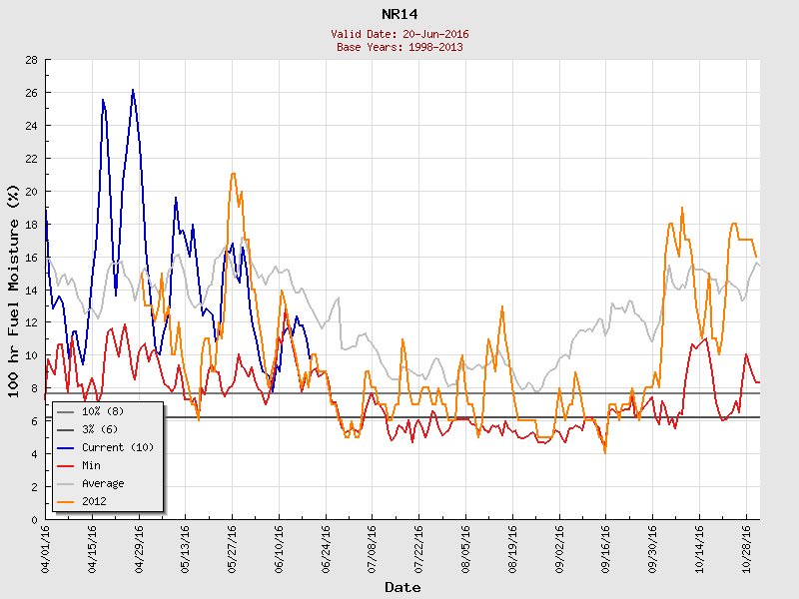Click the 04/01/16 date tick label
This screenshot has height=599, width=799.
click(46, 546)
